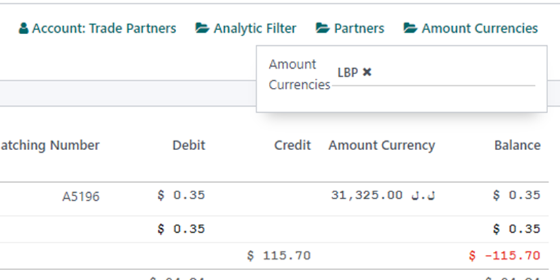Viewport: 560px width, 280px height.
Task: Open the Account: Trade Partners filter
Action: [x=97, y=28]
